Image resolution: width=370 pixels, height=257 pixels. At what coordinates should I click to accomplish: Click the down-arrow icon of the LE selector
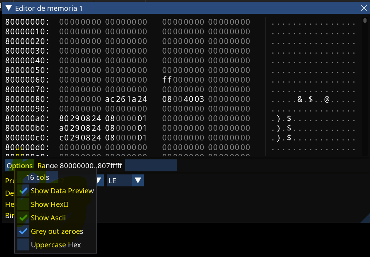click(x=139, y=180)
